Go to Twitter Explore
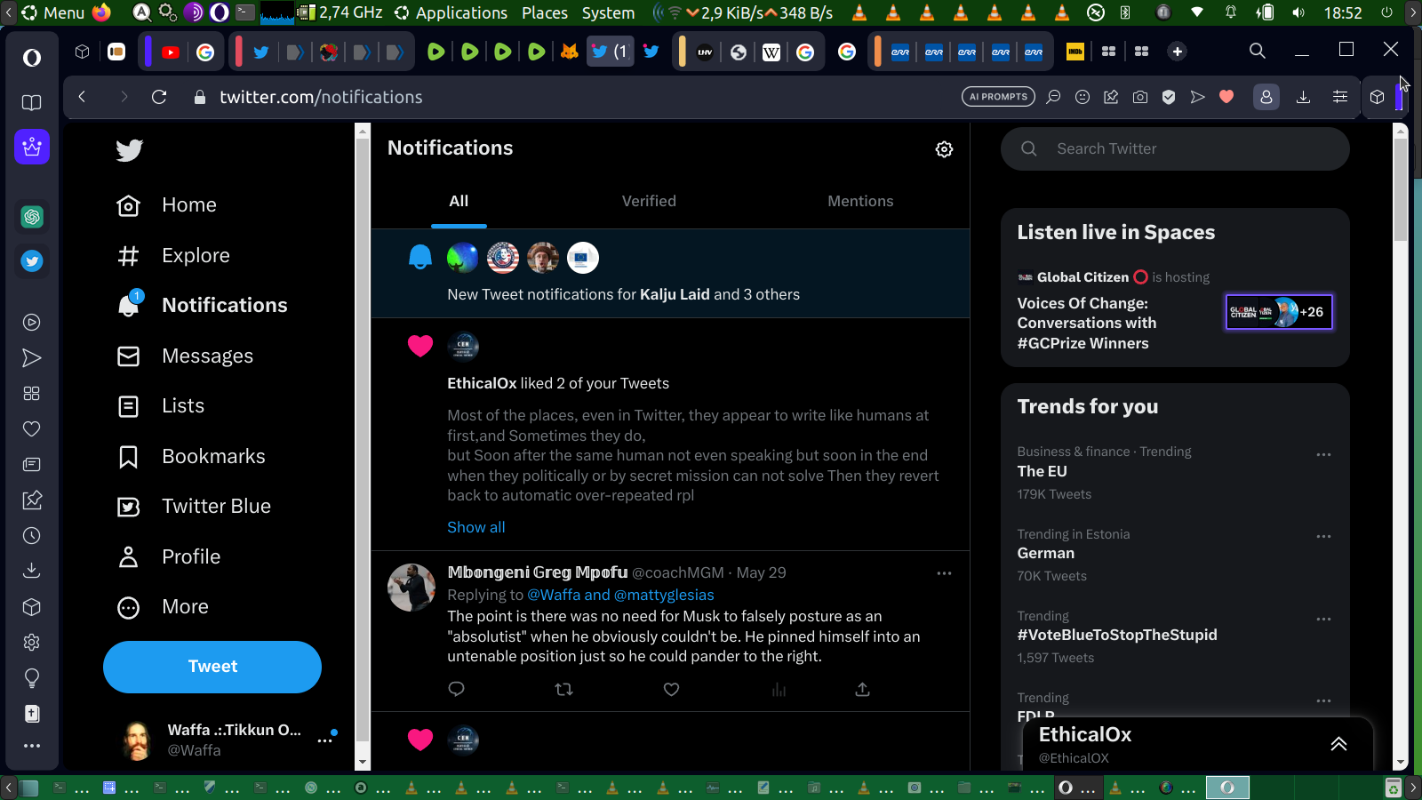Screen dimensions: 1422x800 (173, 256)
